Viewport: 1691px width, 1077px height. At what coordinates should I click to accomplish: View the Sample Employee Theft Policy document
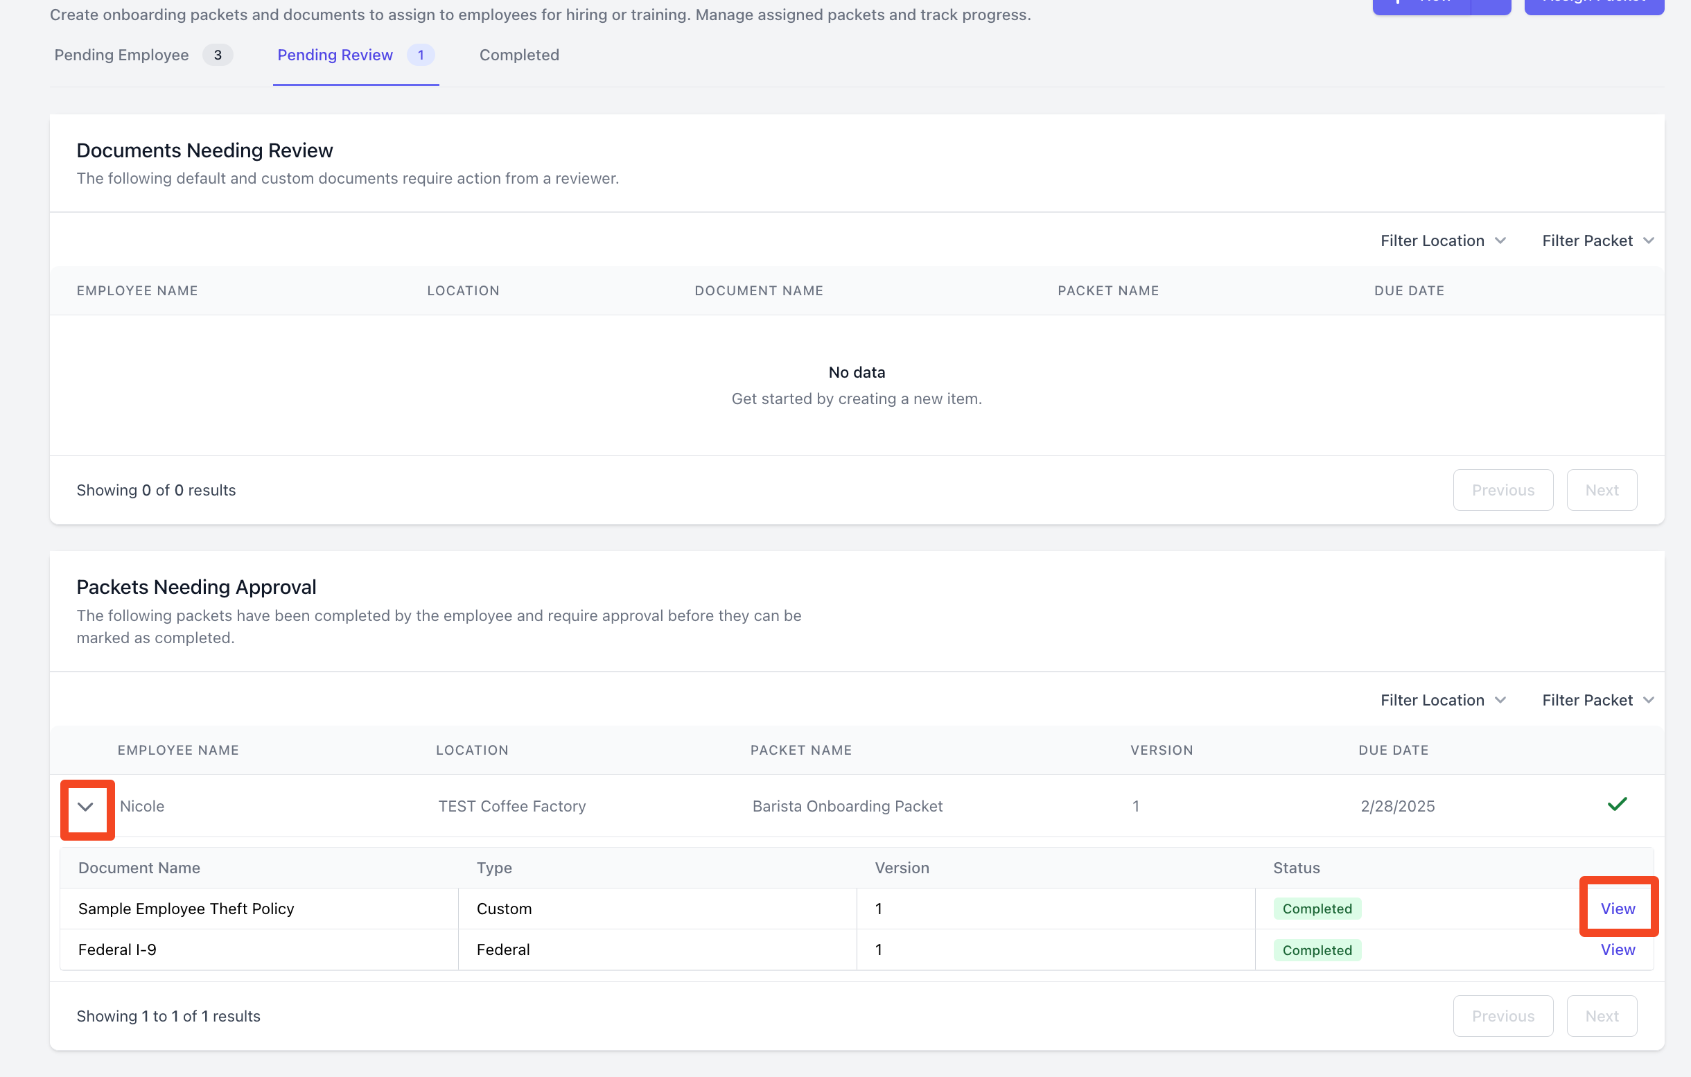(x=1618, y=909)
